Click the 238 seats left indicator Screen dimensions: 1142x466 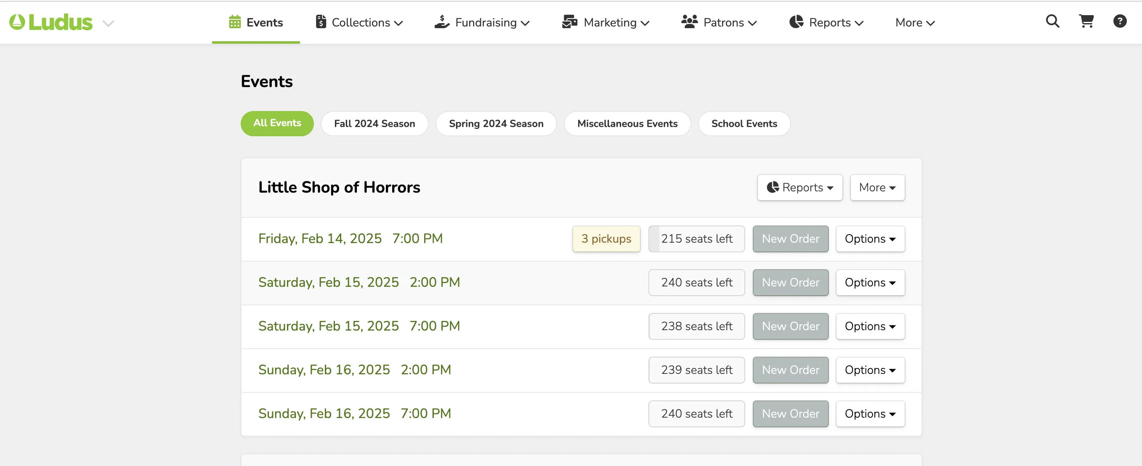[x=696, y=326]
